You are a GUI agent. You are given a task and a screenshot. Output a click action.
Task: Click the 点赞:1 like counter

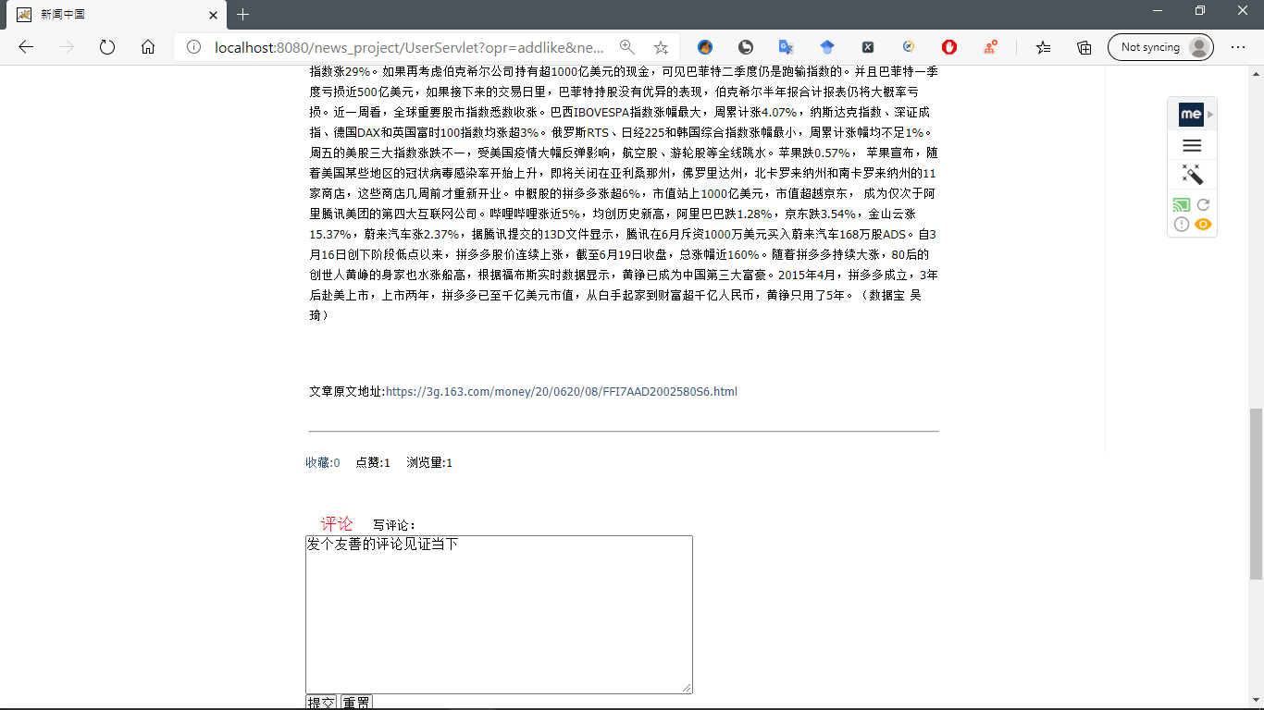373,463
